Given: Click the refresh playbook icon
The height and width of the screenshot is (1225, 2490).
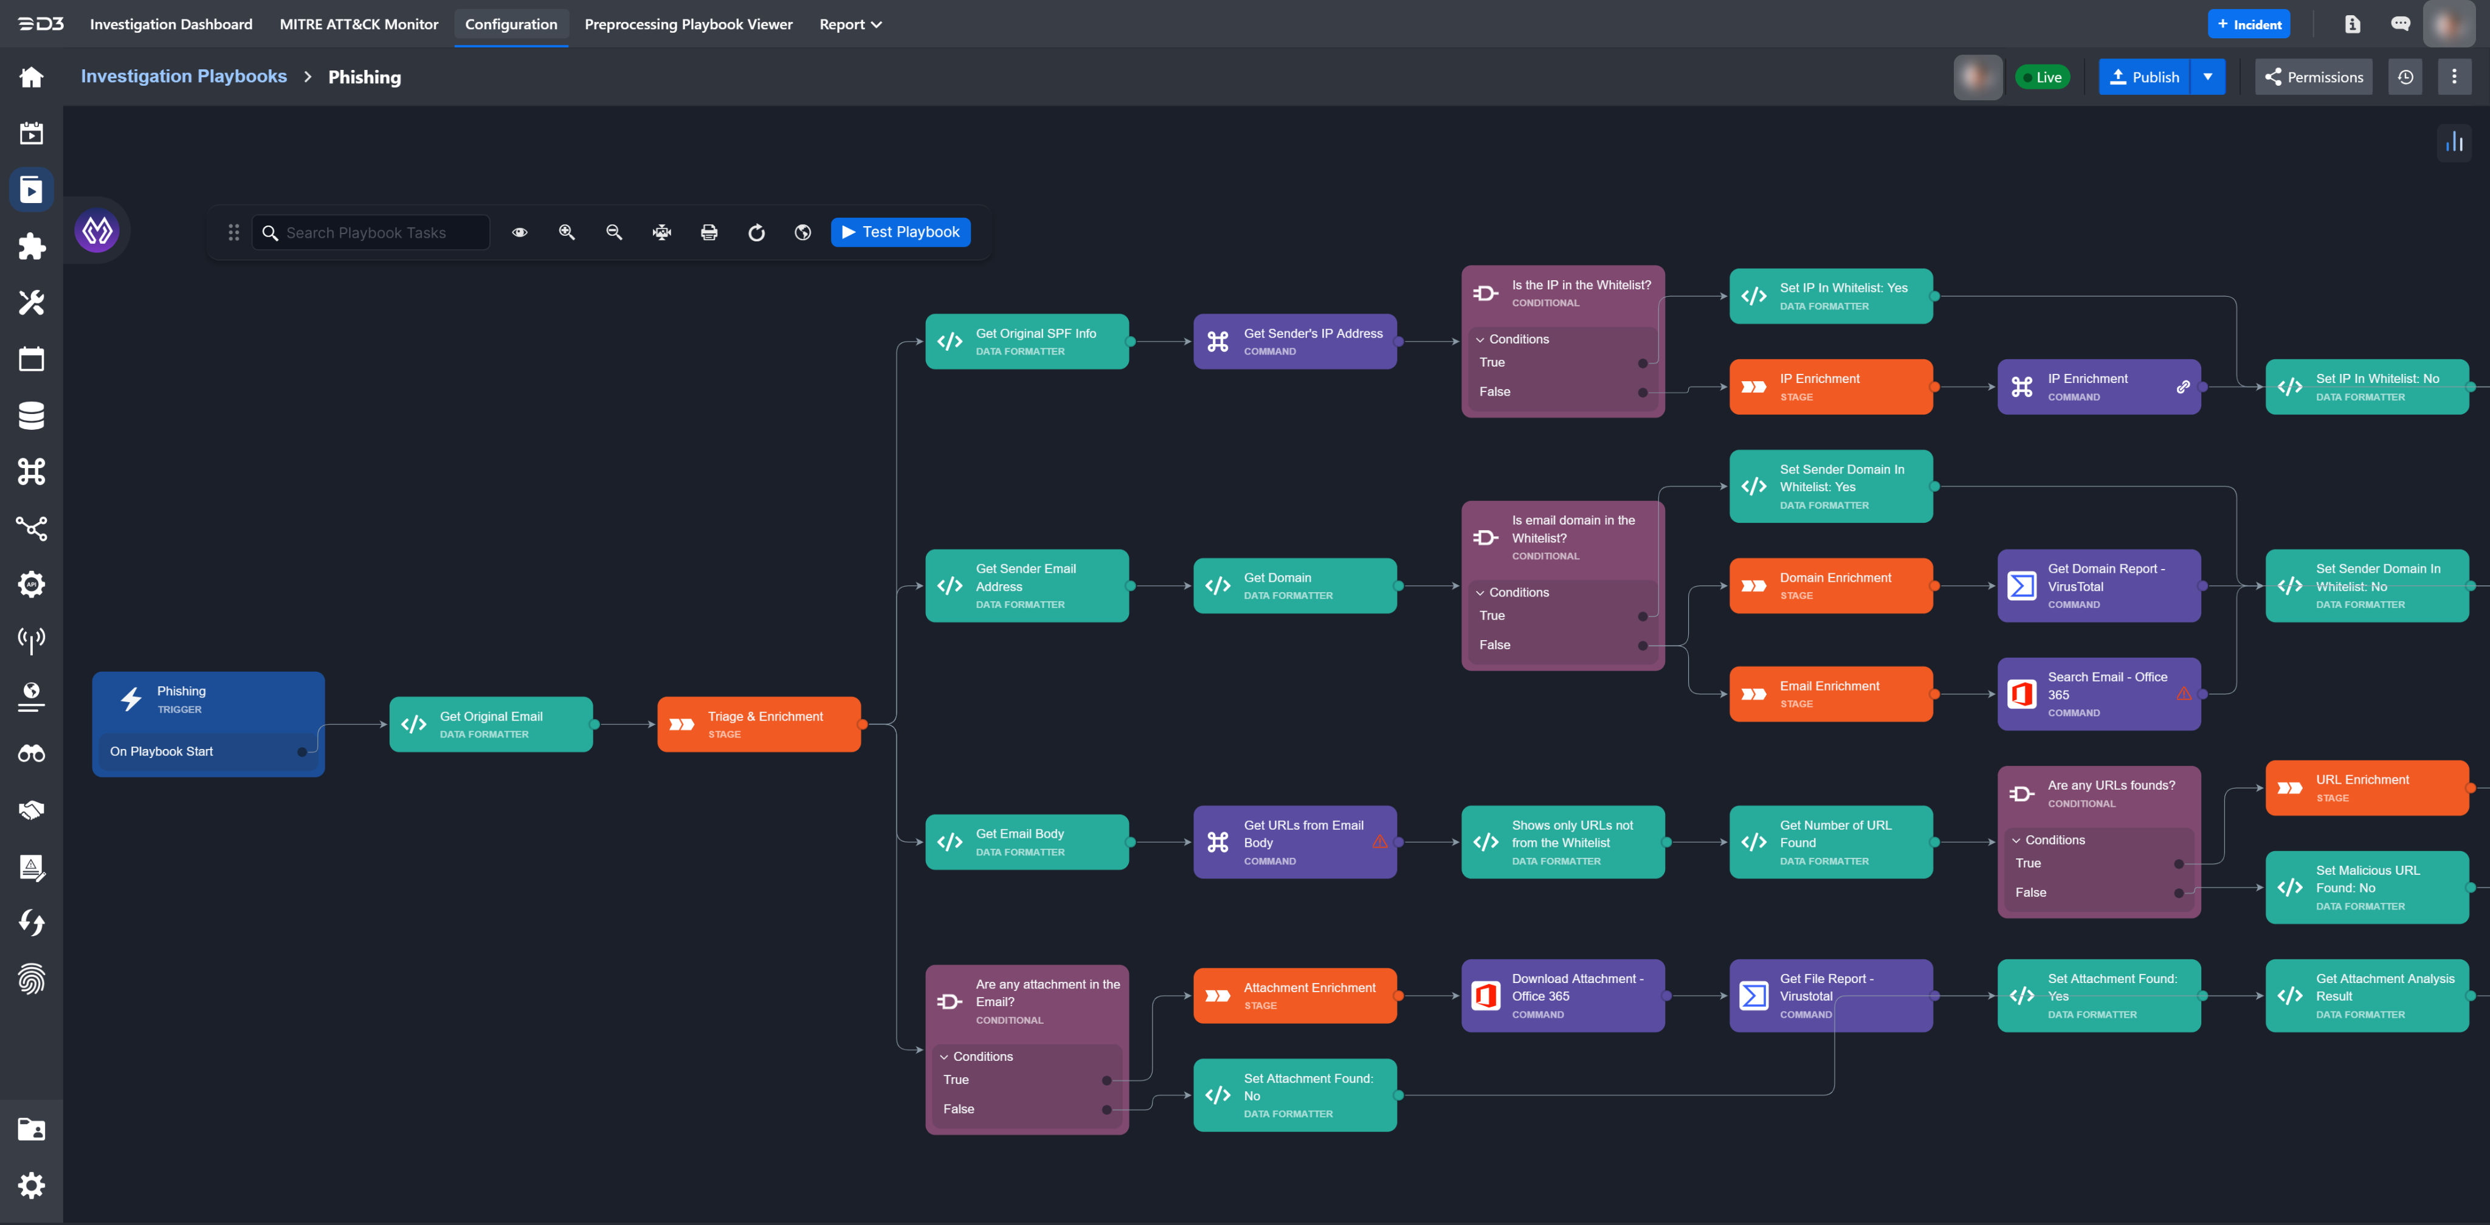Looking at the screenshot, I should [756, 232].
